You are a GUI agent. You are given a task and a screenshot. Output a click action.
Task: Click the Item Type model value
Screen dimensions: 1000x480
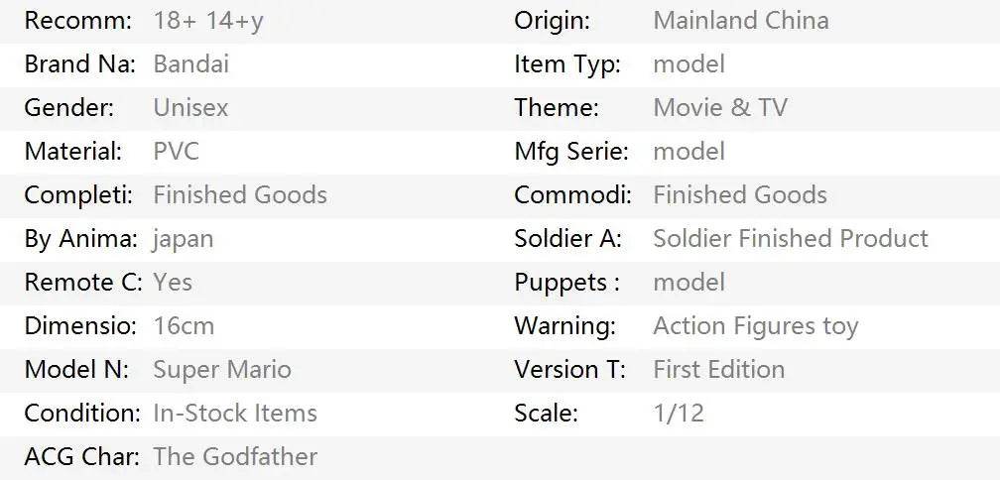(688, 64)
